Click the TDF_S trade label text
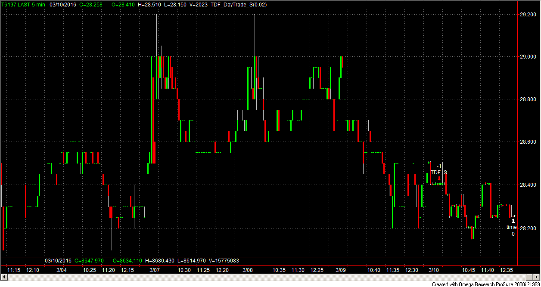541x287 pixels. [x=439, y=172]
